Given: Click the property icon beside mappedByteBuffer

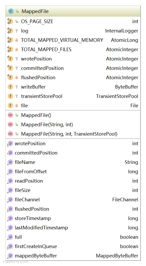Looking at the screenshot, I should 10,256.
